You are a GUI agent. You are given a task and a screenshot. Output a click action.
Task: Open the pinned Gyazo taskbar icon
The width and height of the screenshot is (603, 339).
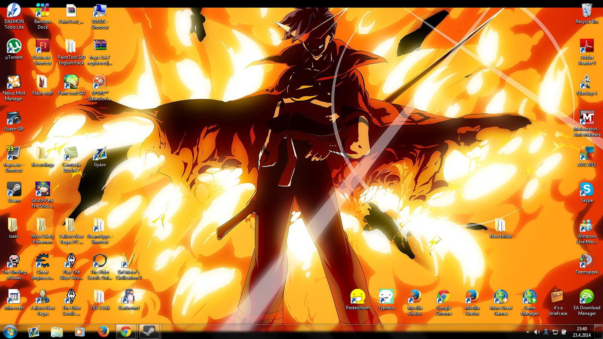[x=34, y=331]
